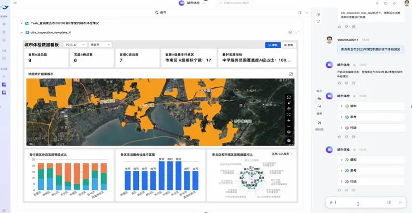Expand the first 感知 step
This screenshot has height=213, width=412.
[x=342, y=106]
